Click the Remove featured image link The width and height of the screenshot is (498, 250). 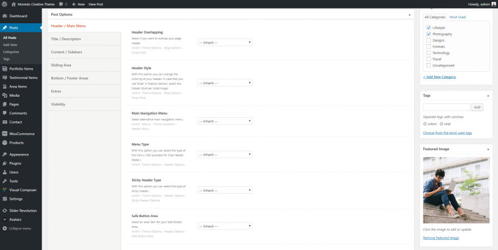click(441, 238)
